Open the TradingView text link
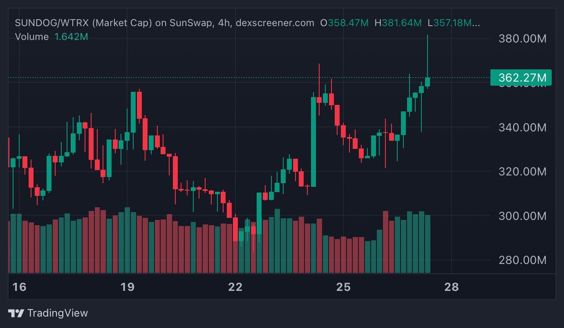 click(x=58, y=313)
